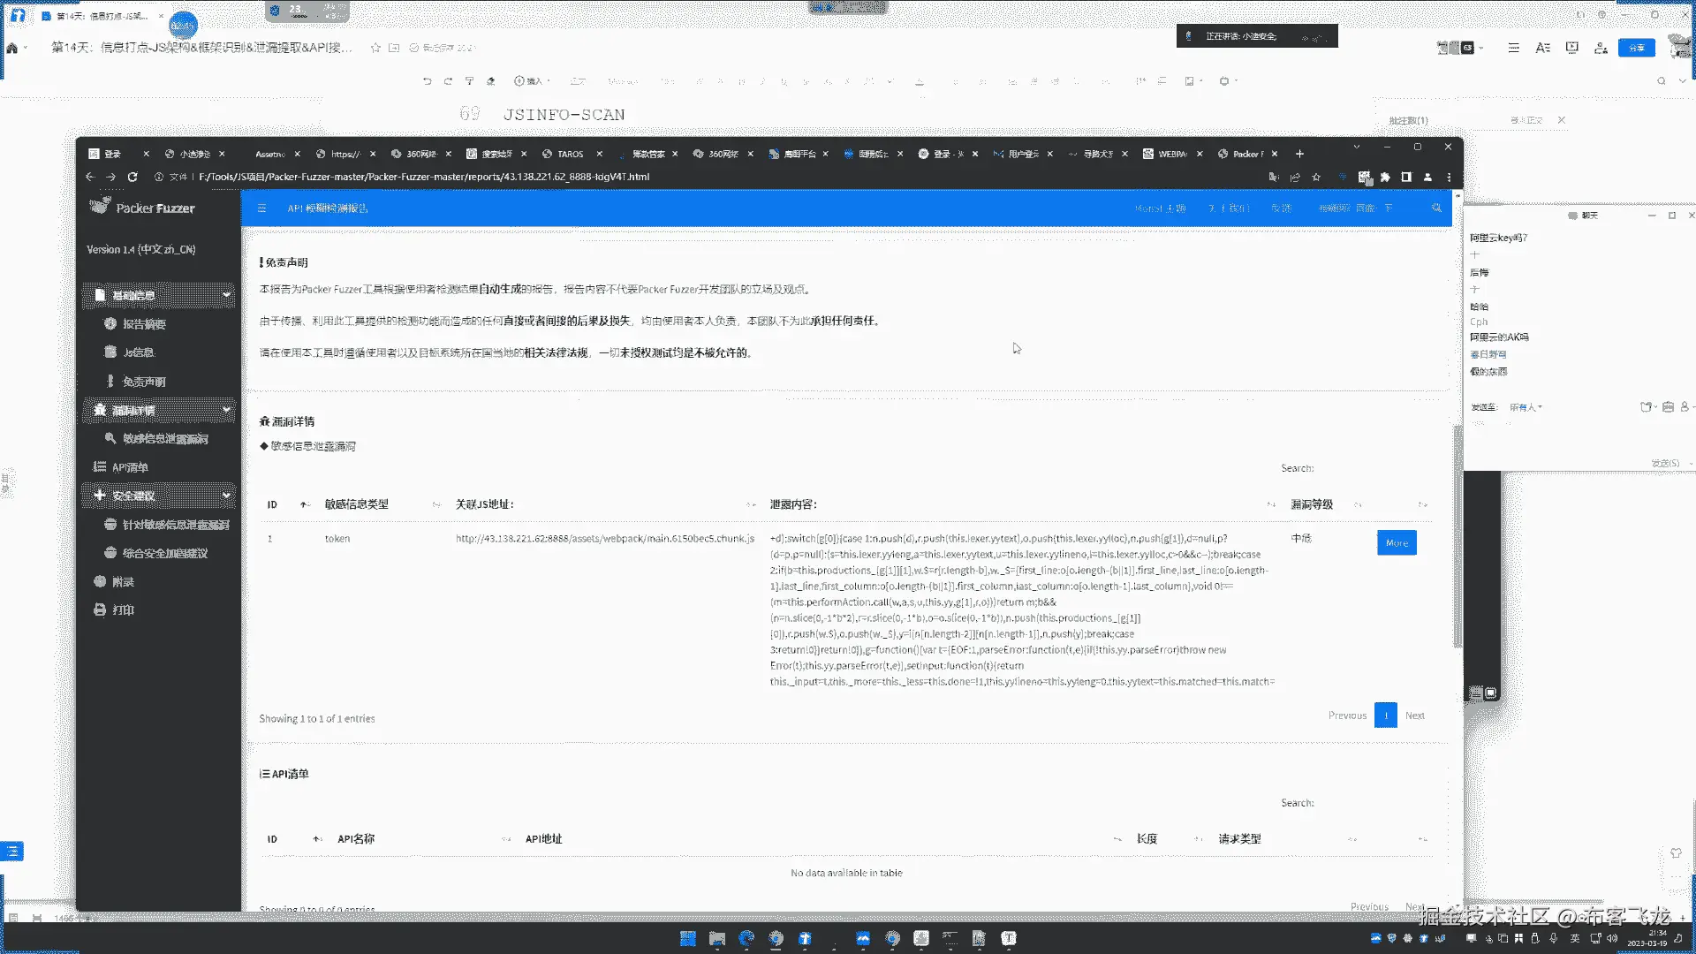1696x954 pixels.
Task: Click the search icon in blue header
Action: 1436,208
